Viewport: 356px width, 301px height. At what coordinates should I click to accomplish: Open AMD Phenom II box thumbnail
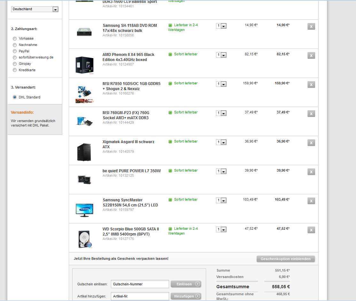pyautogui.click(x=84, y=65)
